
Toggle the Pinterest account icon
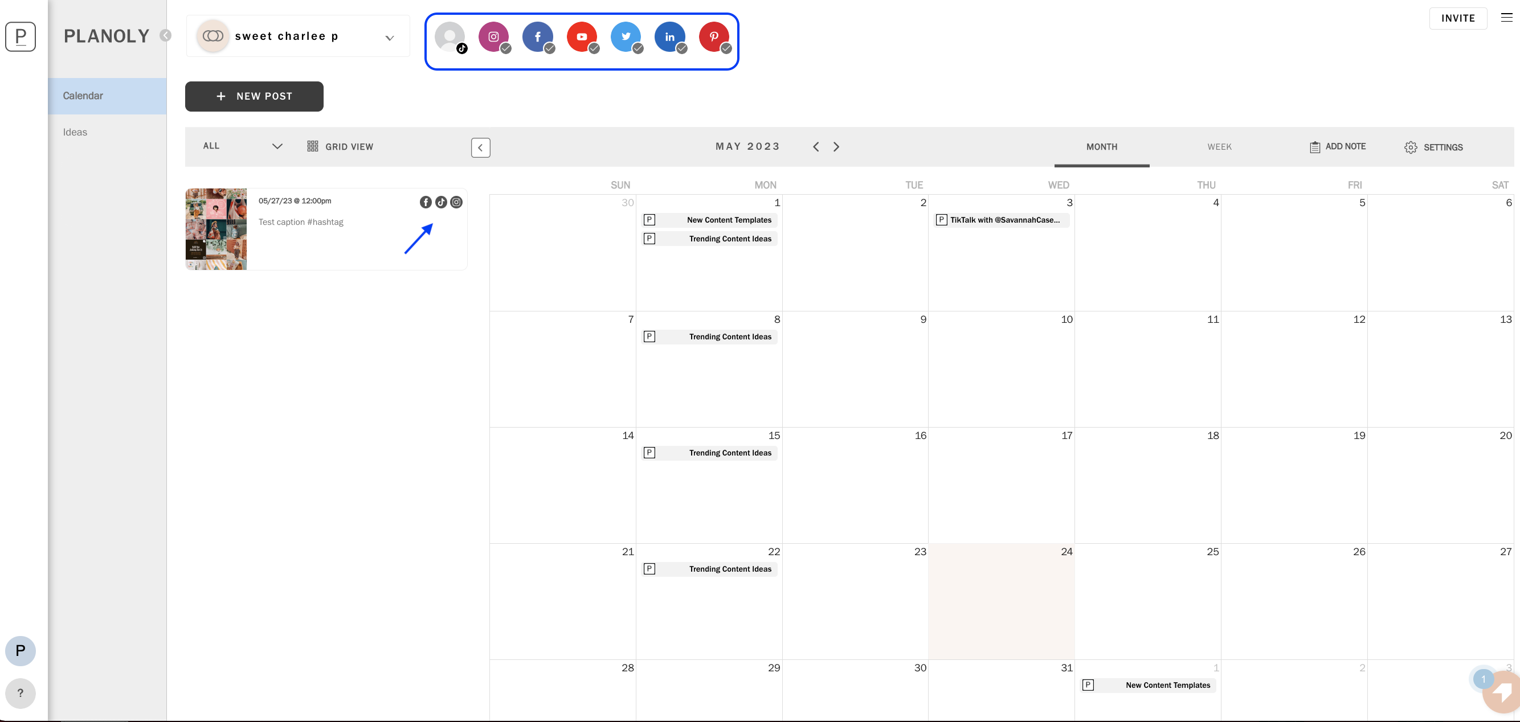(714, 37)
